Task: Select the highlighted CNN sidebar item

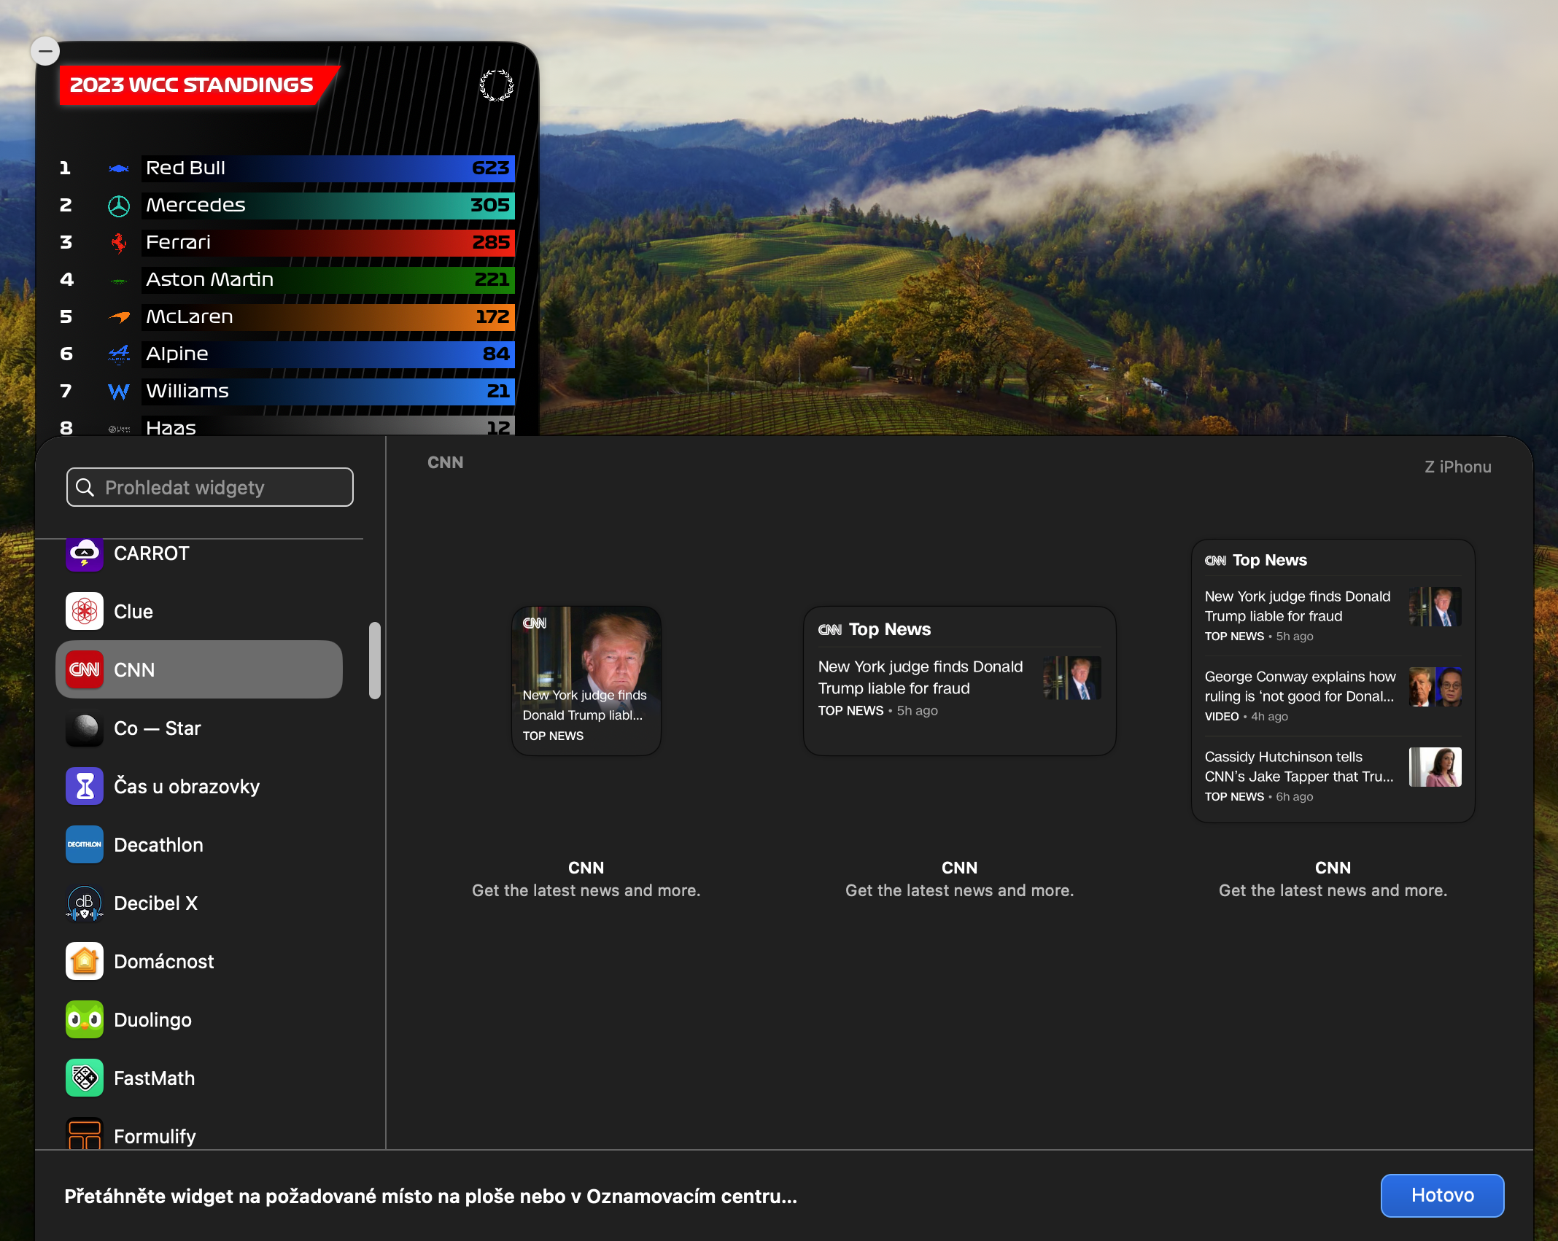Action: tap(198, 669)
